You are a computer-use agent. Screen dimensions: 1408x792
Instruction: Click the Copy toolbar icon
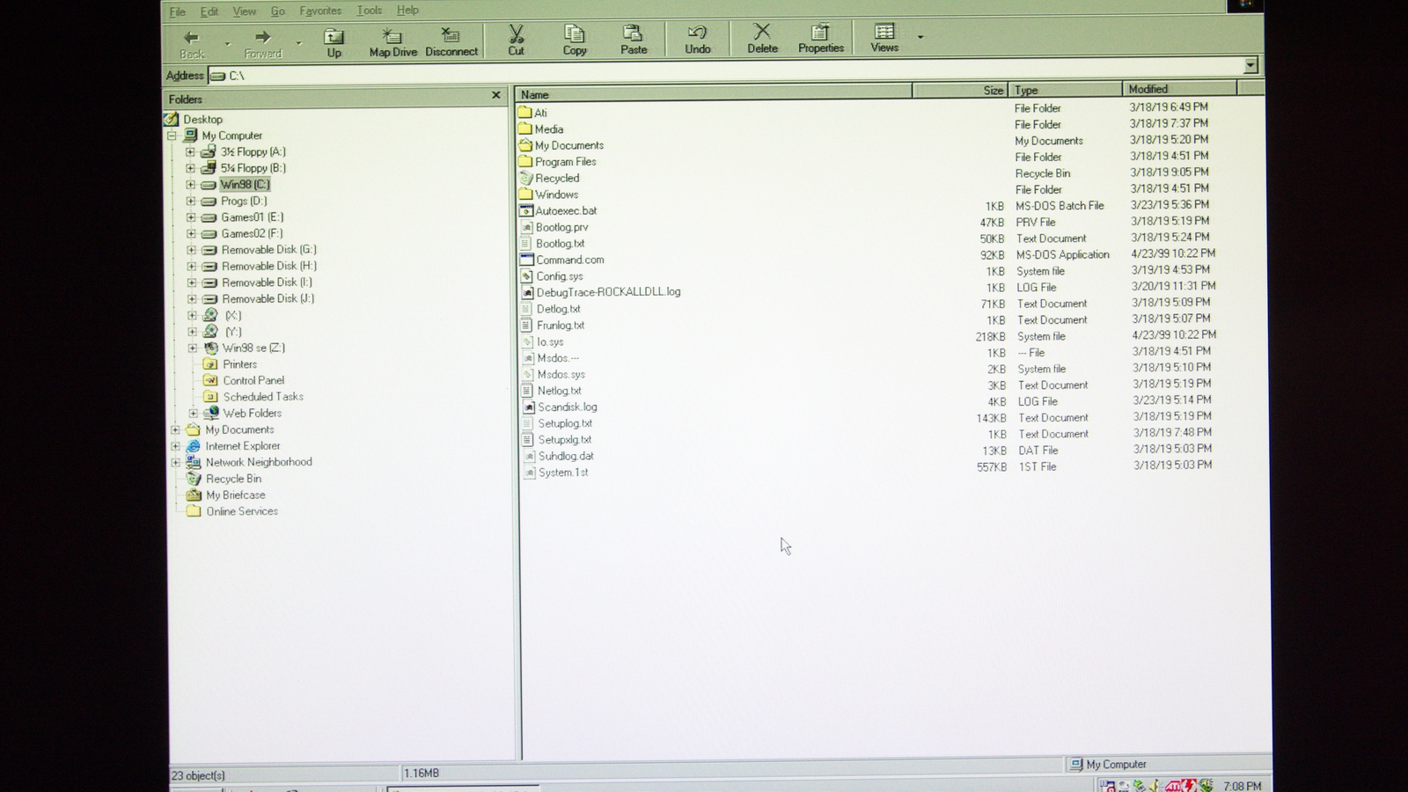tap(575, 33)
